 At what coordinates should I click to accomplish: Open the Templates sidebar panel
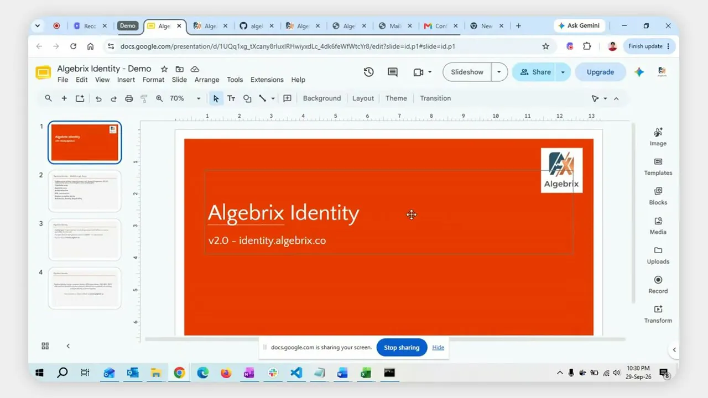658,166
